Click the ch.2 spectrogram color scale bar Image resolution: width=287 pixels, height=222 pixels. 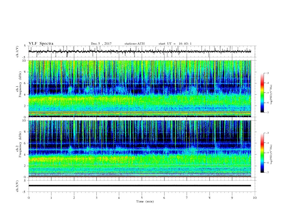point(262,153)
